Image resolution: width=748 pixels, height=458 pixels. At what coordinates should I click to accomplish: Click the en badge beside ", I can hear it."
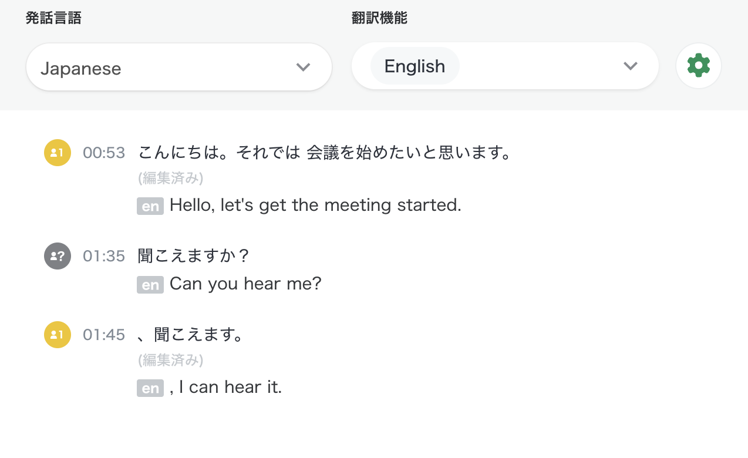pyautogui.click(x=150, y=388)
